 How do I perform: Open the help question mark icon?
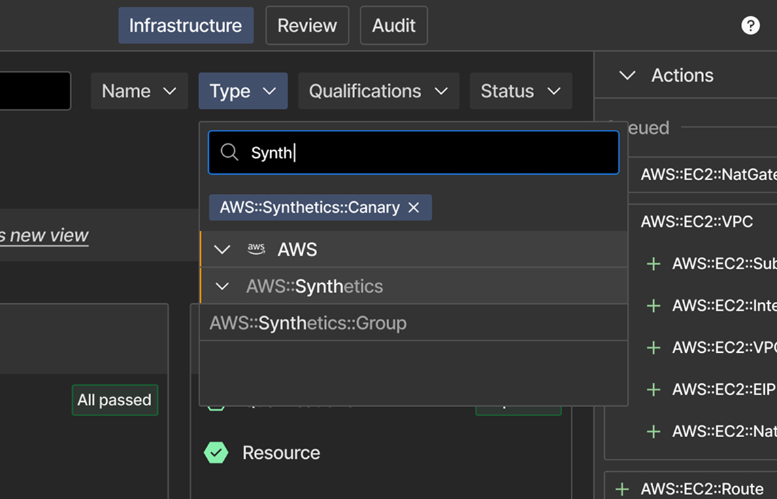[x=750, y=25]
